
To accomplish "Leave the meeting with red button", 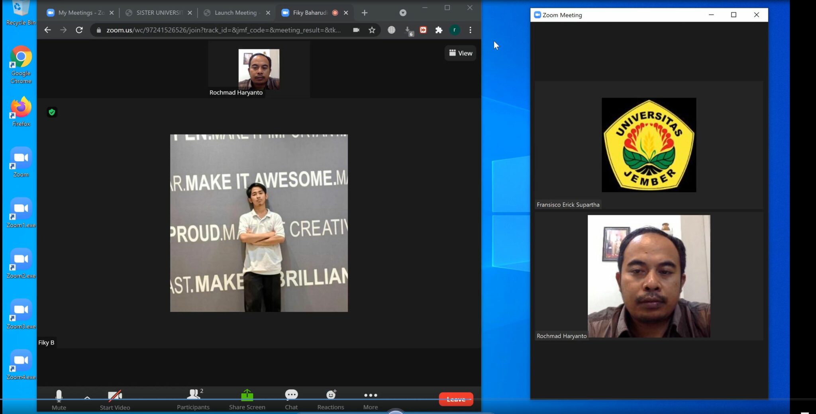I will tap(456, 399).
